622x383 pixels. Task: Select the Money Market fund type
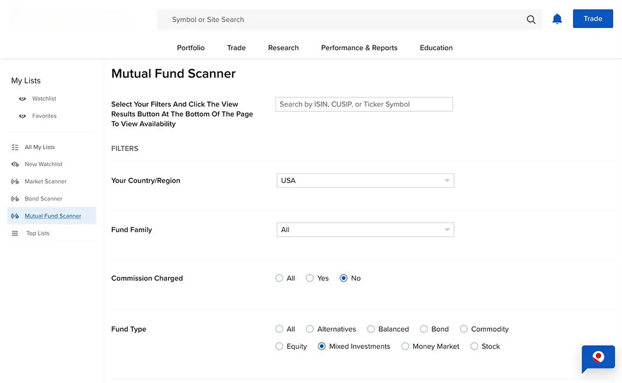405,346
